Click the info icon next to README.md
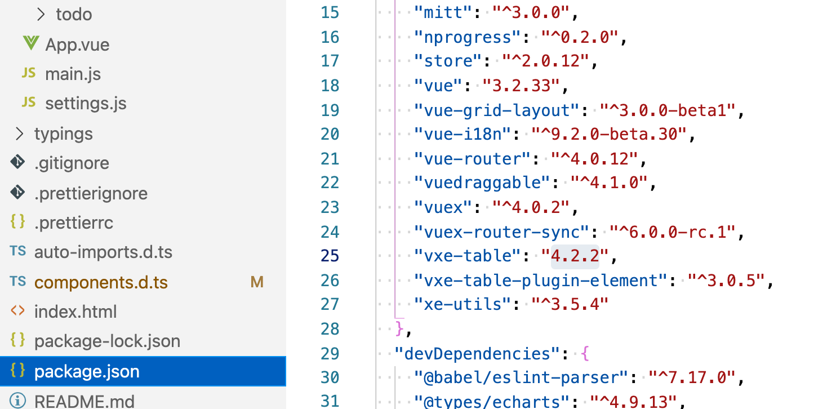Image resolution: width=836 pixels, height=409 pixels. pyautogui.click(x=17, y=401)
